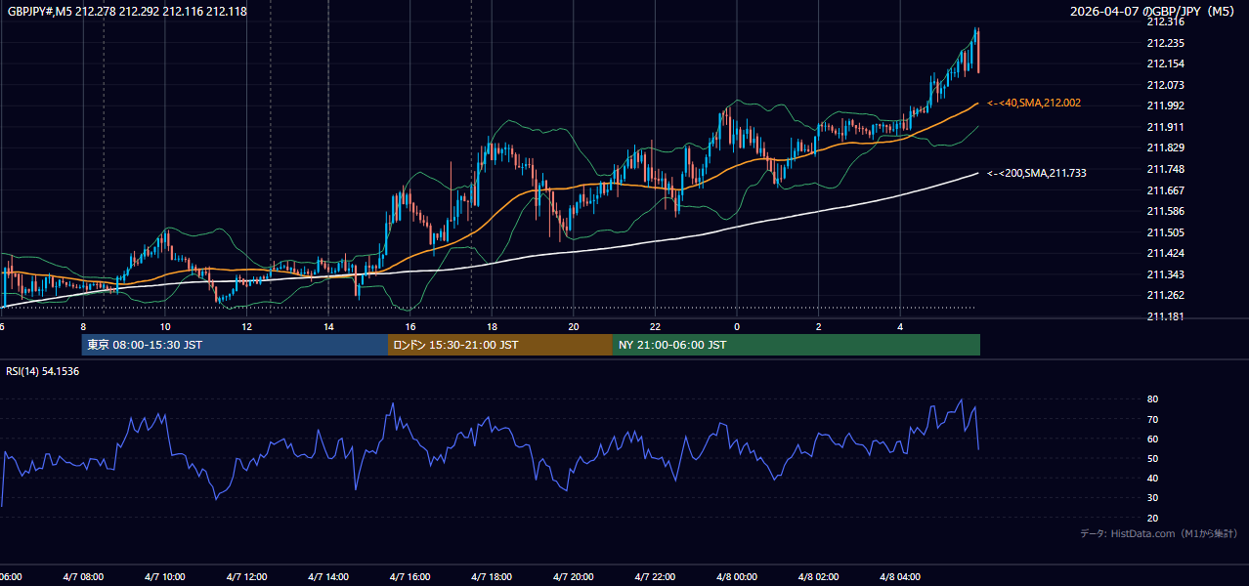Image resolution: width=1249 pixels, height=586 pixels.
Task: Click price level 211.262 on axis
Action: (1165, 295)
